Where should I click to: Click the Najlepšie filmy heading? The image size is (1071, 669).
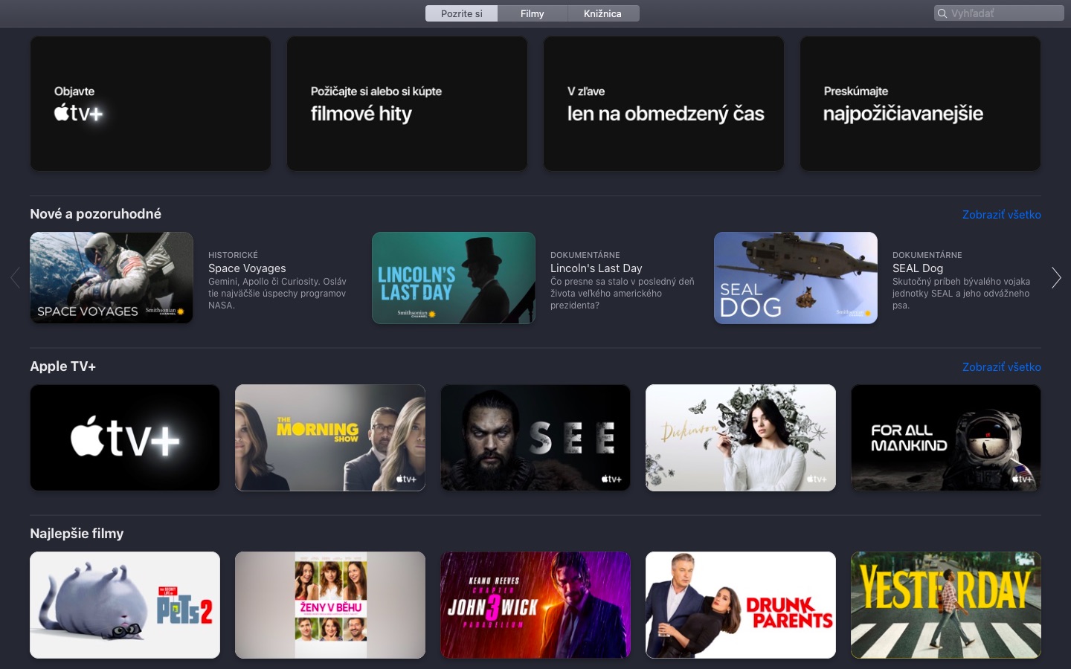pyautogui.click(x=77, y=534)
